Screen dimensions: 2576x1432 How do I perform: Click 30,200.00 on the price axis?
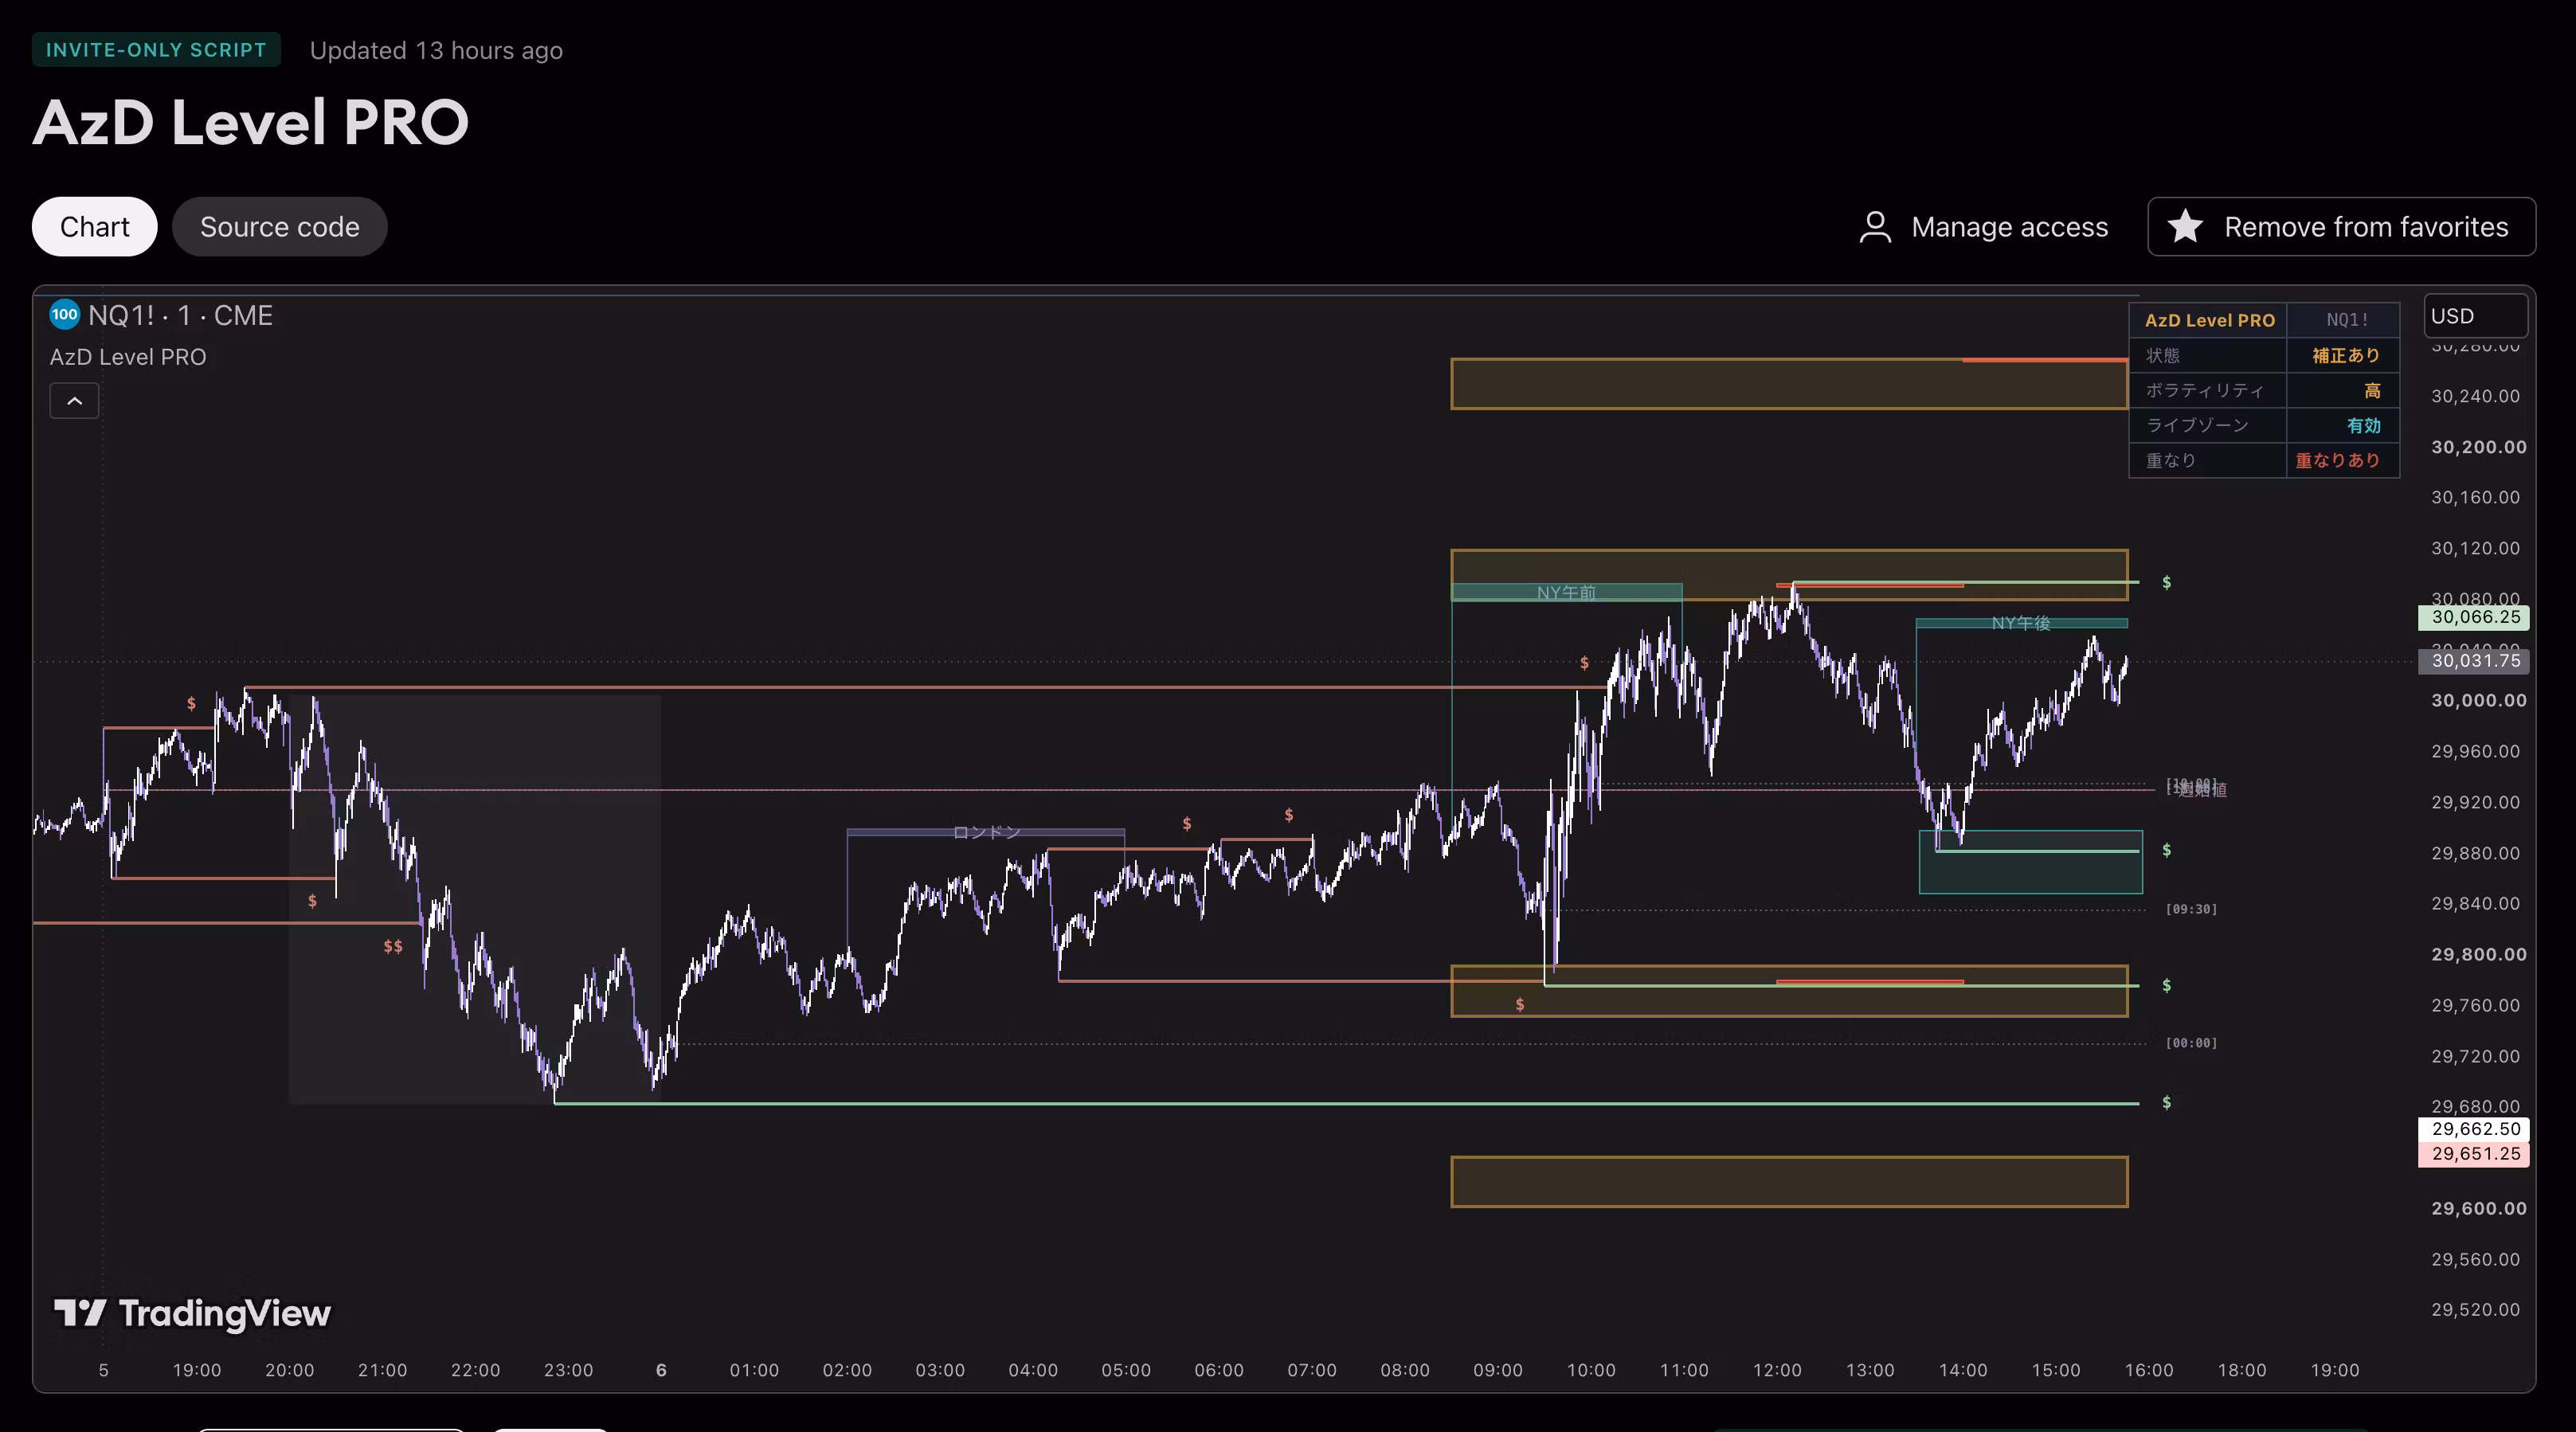click(x=2478, y=447)
